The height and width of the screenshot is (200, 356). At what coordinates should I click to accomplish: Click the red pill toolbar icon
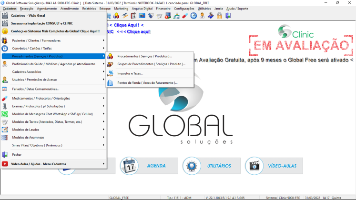tap(185, 16)
